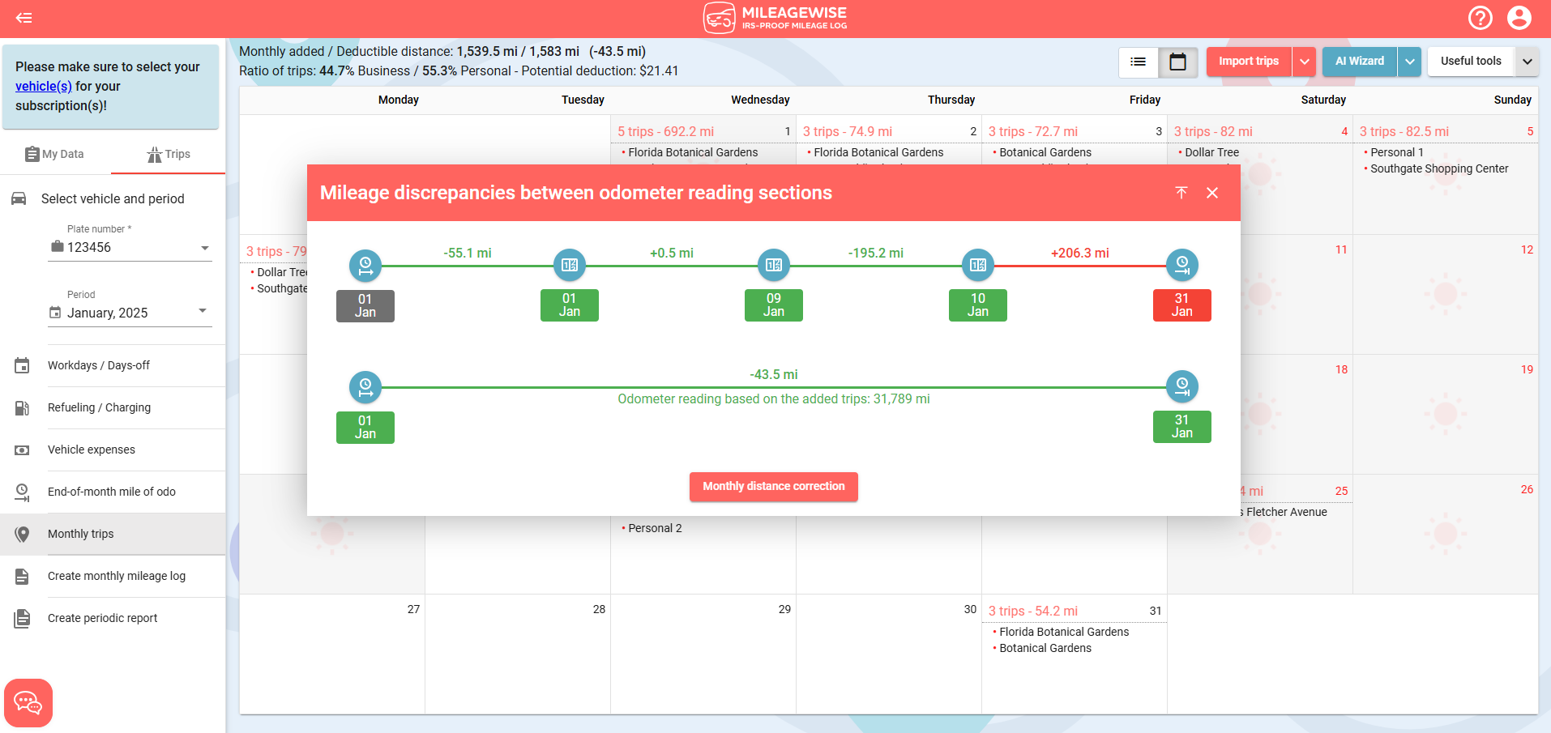Viewport: 1551px width, 733px height.
Task: Follow the vehicle(s) link
Action: pyautogui.click(x=44, y=86)
